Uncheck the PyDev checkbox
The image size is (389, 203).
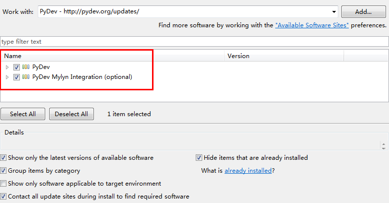point(16,67)
